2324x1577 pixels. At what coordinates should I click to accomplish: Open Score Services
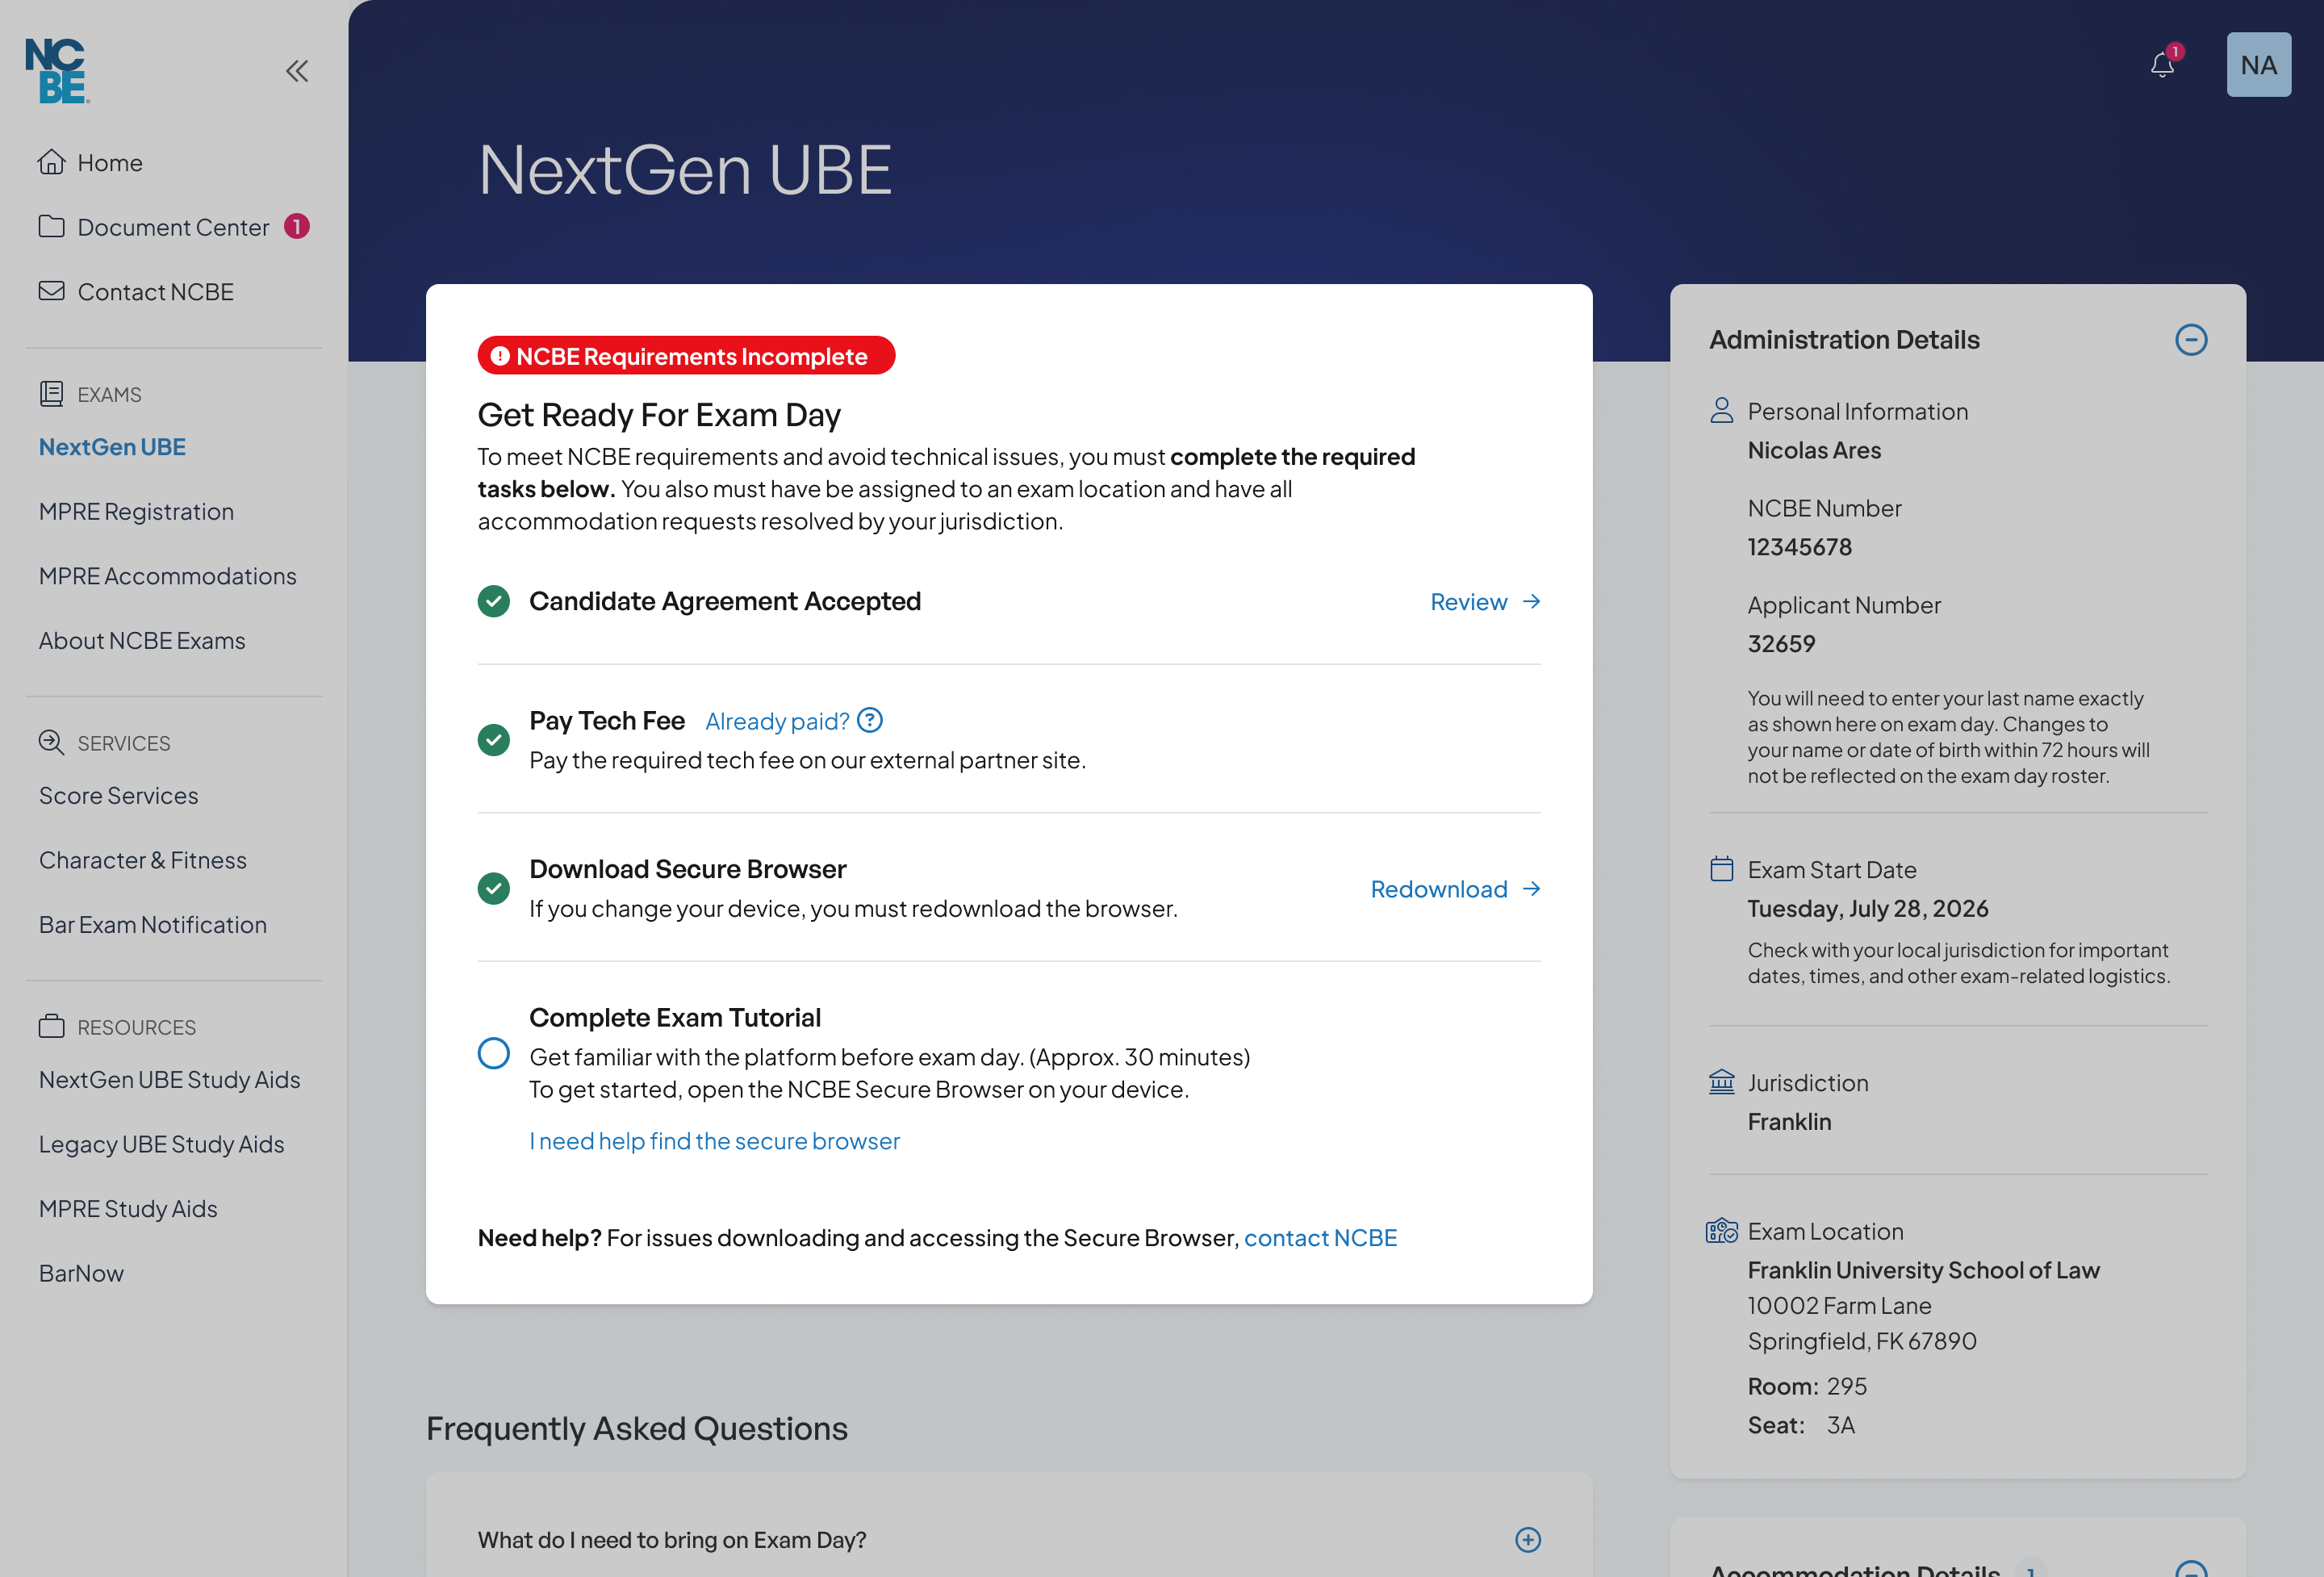(x=118, y=796)
